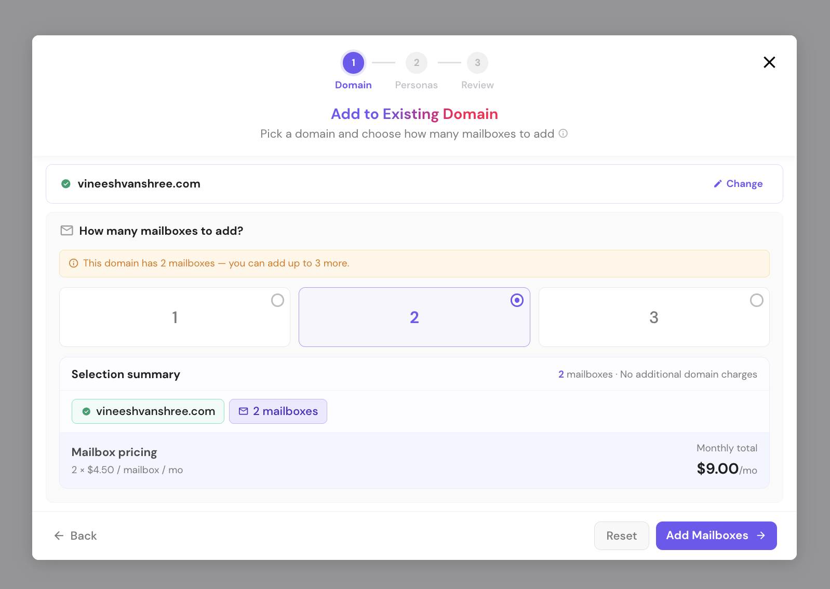The image size is (830, 589).
Task: Select the 2 mailboxes radio option
Action: (x=414, y=317)
